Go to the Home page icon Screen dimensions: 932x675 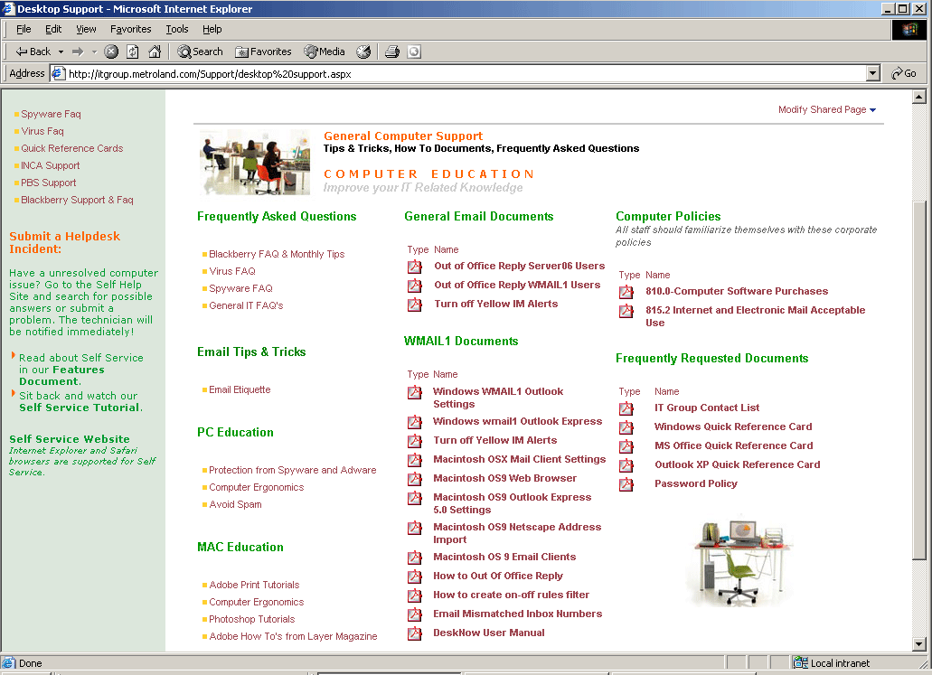pyautogui.click(x=155, y=52)
